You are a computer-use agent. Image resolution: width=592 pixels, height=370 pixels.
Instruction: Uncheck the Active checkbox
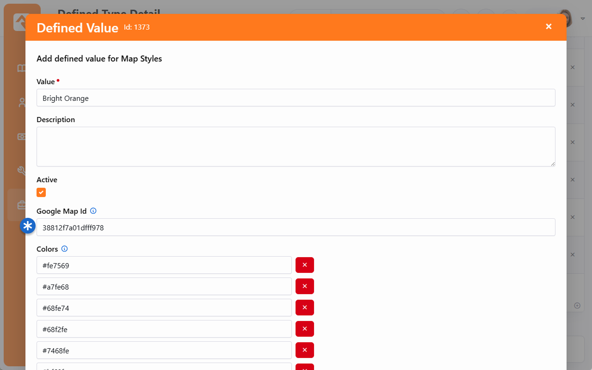41,192
